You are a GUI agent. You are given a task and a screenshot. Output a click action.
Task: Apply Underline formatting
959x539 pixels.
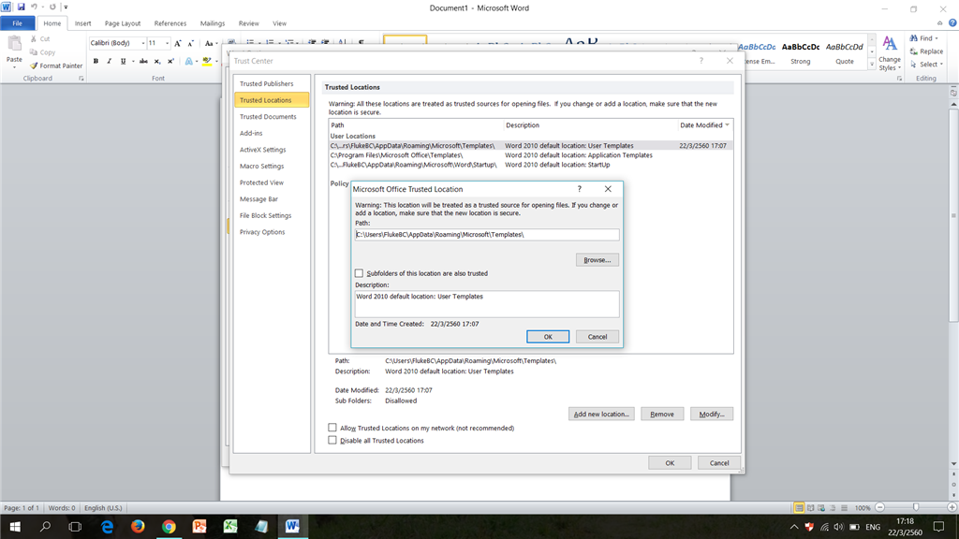[x=123, y=61]
